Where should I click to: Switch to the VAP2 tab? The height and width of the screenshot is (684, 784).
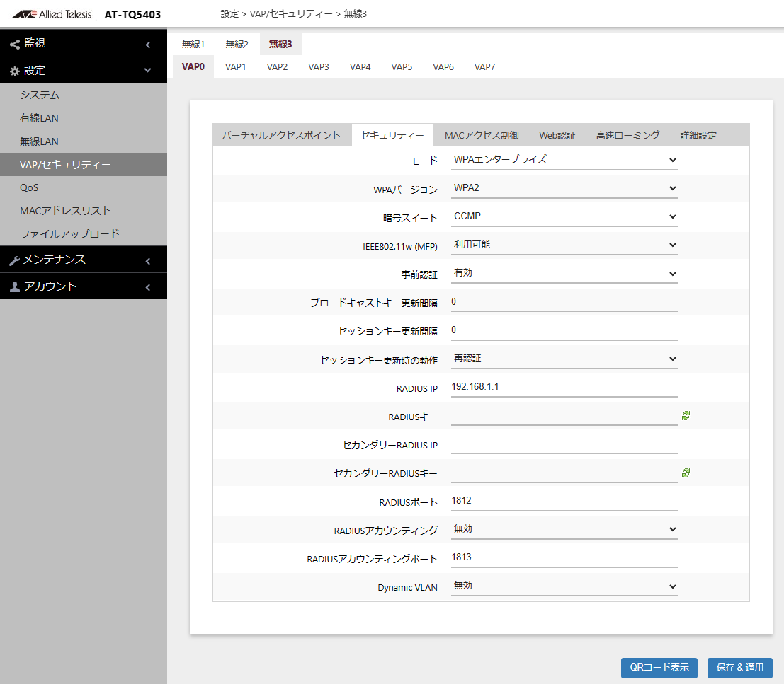(277, 67)
